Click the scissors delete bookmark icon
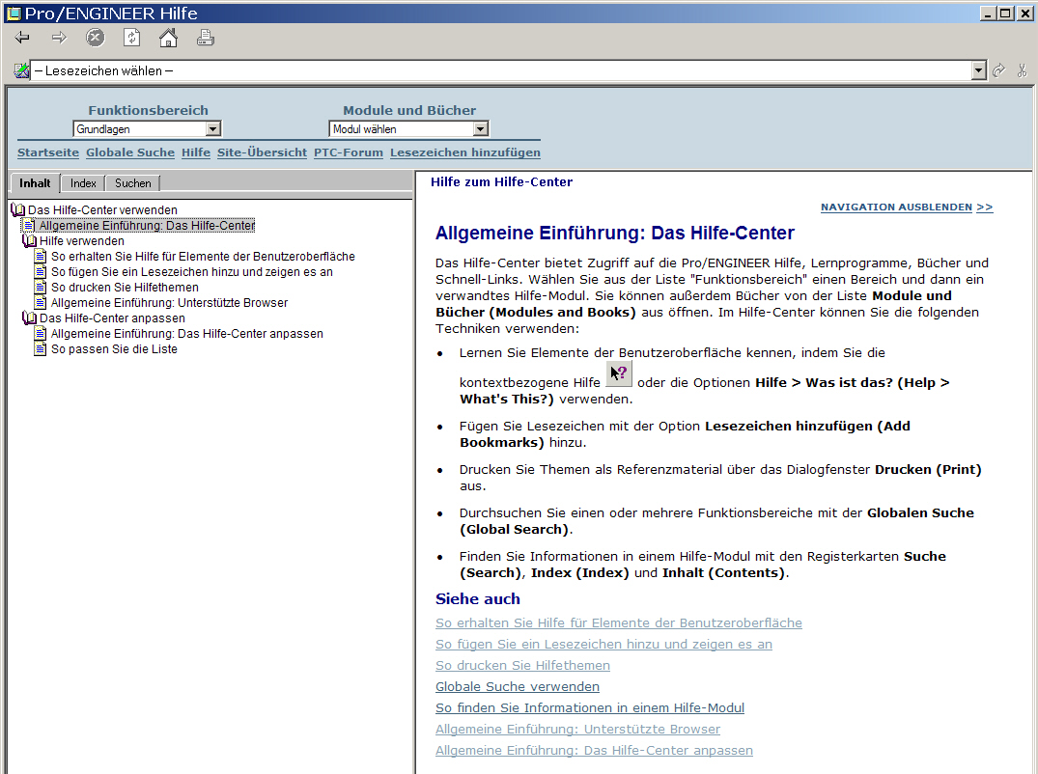Screen dimensions: 1038x774 pos(1023,70)
